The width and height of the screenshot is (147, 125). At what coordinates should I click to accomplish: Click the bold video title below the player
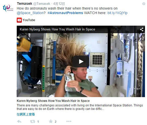(x=53, y=101)
